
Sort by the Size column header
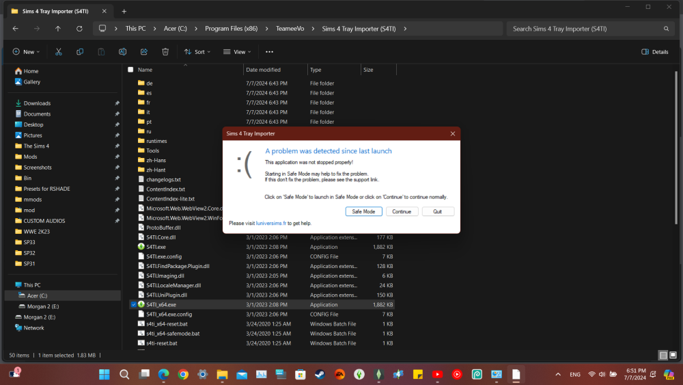(x=368, y=70)
